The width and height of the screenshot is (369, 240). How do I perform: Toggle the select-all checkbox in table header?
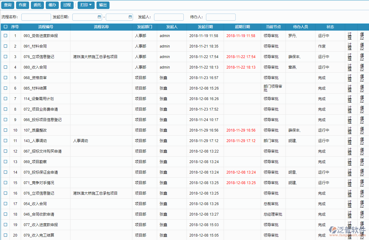click(x=5, y=27)
